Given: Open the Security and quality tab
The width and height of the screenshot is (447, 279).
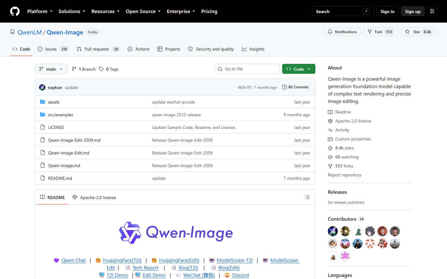Looking at the screenshot, I should click(x=211, y=49).
